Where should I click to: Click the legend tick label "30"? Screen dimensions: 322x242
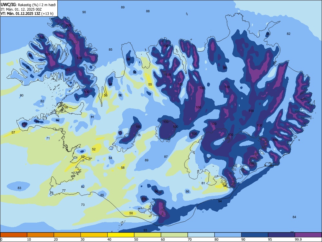82,239
